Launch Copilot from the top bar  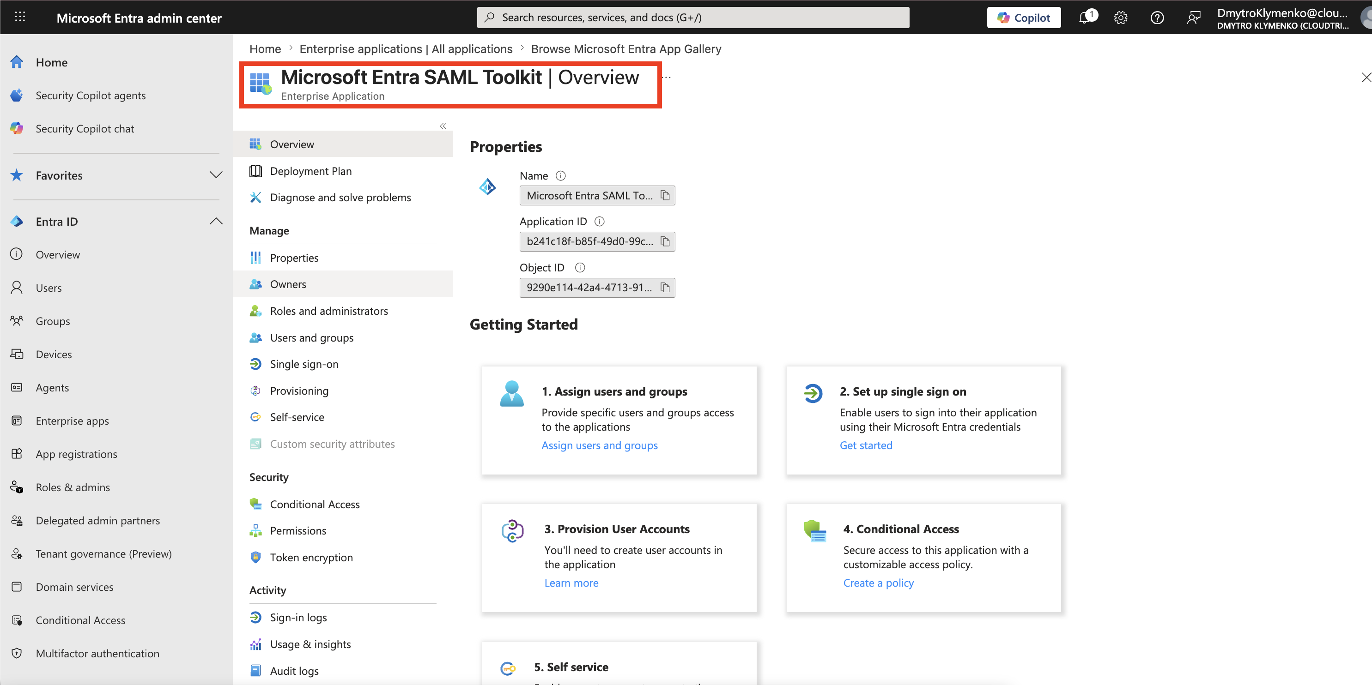(x=1023, y=18)
